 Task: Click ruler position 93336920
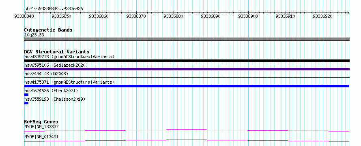pyautogui.click(x=322, y=16)
